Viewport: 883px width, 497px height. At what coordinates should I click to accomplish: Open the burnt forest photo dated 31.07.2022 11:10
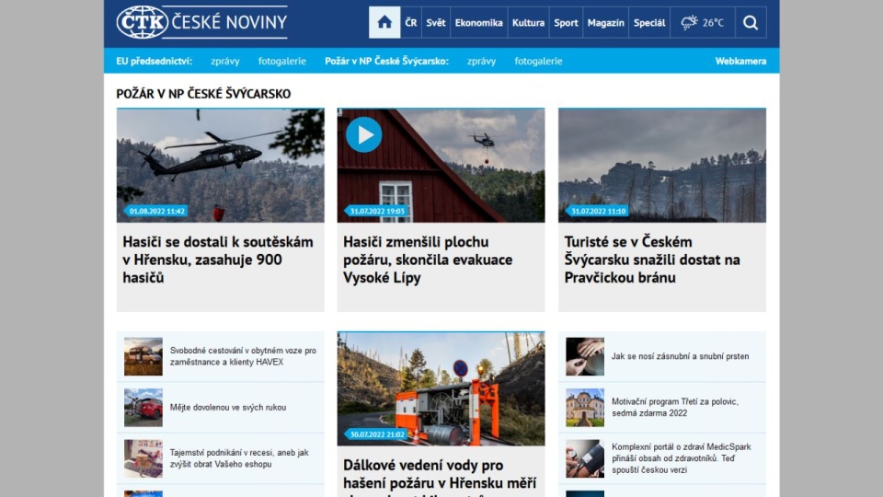point(662,165)
